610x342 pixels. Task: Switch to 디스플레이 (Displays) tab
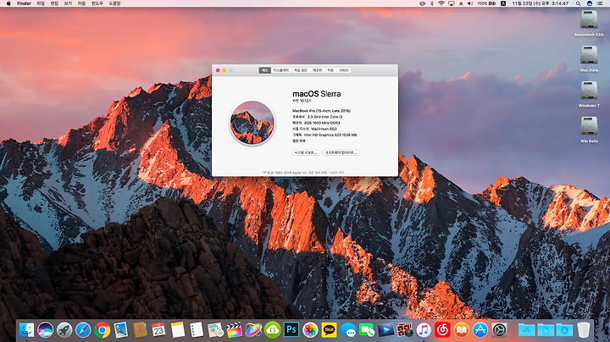tap(281, 70)
